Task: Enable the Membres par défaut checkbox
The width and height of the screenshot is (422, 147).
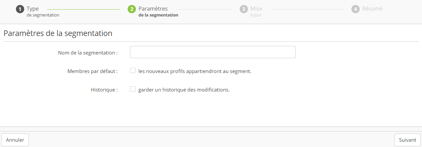Action: (x=133, y=70)
